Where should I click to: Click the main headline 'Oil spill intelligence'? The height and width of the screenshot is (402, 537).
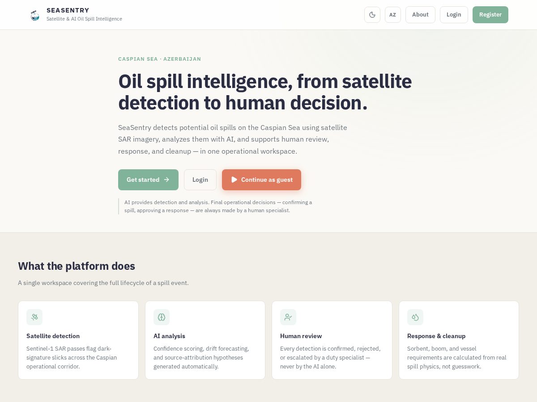(x=265, y=92)
